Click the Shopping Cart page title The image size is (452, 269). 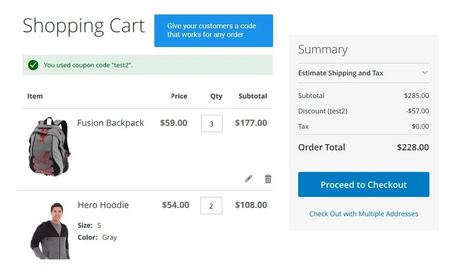[x=84, y=26]
